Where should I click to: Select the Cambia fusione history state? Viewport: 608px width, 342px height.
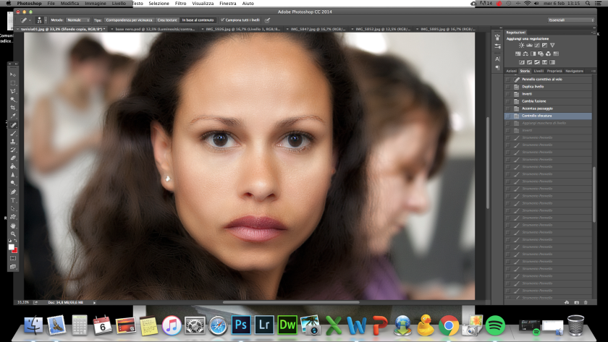pos(534,101)
